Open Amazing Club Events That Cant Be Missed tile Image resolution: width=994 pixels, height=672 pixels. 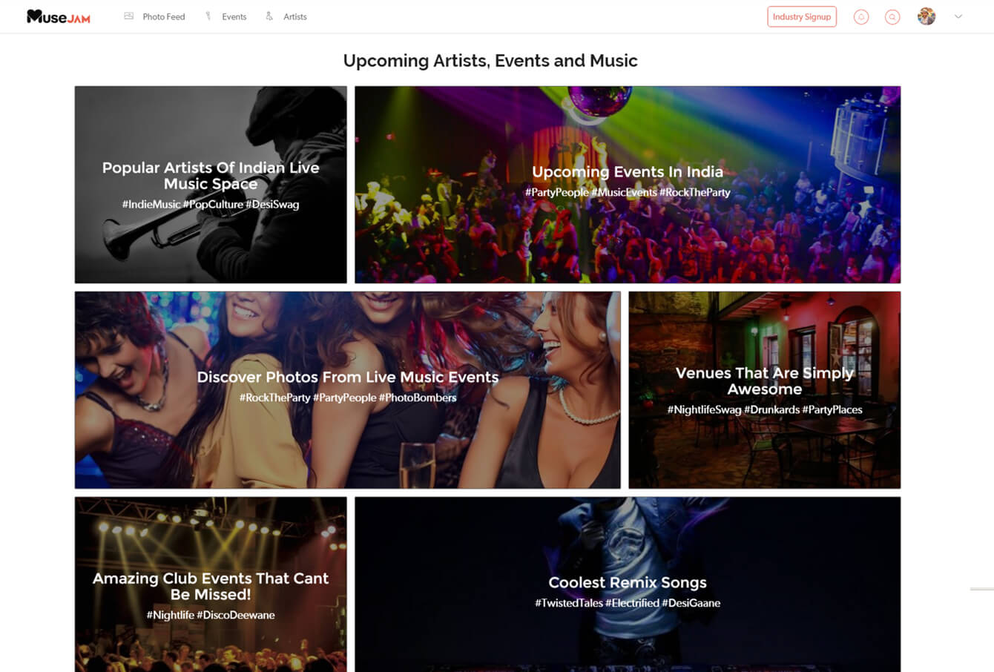tap(211, 584)
